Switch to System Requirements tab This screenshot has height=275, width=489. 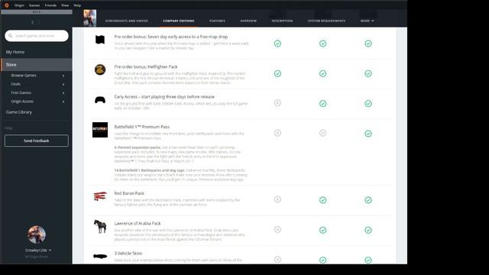[326, 21]
